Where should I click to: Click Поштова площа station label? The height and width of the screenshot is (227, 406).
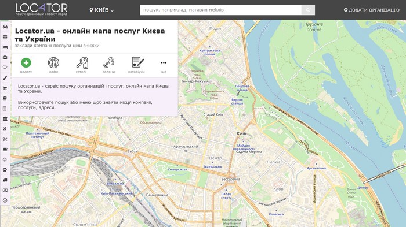242,88
